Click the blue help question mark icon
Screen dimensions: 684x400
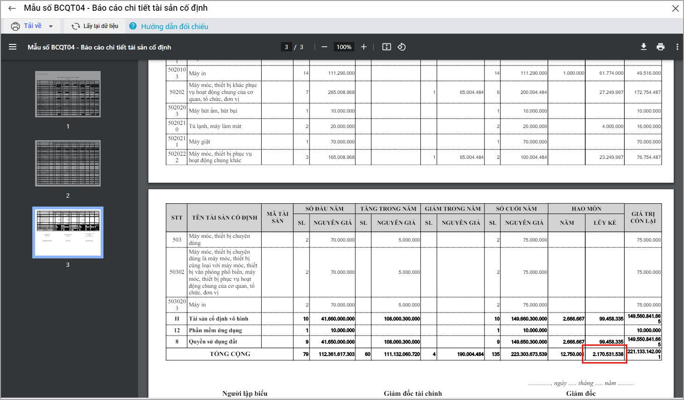[133, 26]
